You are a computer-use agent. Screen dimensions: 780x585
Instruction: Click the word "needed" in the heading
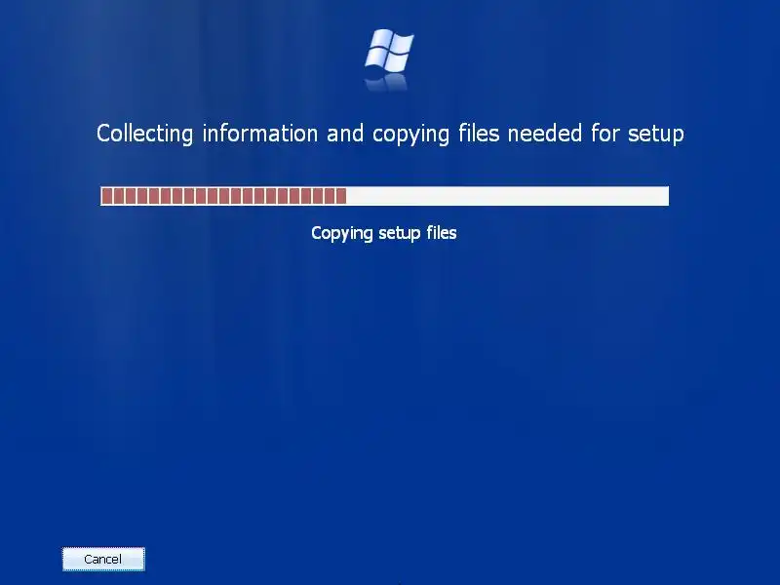[545, 134]
